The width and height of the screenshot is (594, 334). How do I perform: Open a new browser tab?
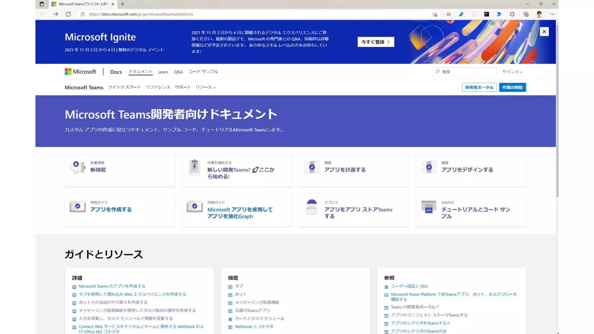pos(123,4)
